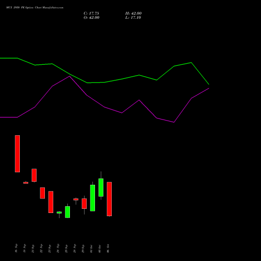Click the MCX PE Options chart title
Viewport: 261px width, 261px height.
point(35,8)
